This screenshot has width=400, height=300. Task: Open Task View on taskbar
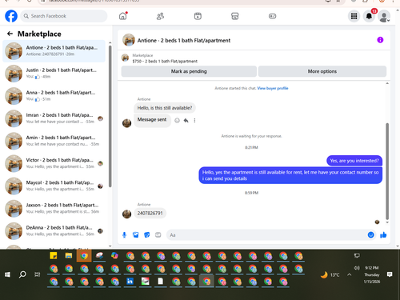coord(38,274)
